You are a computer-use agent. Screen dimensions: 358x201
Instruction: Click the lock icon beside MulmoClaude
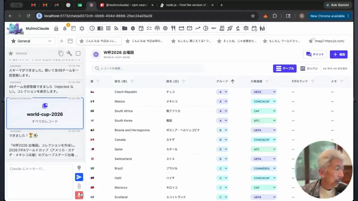56,28
